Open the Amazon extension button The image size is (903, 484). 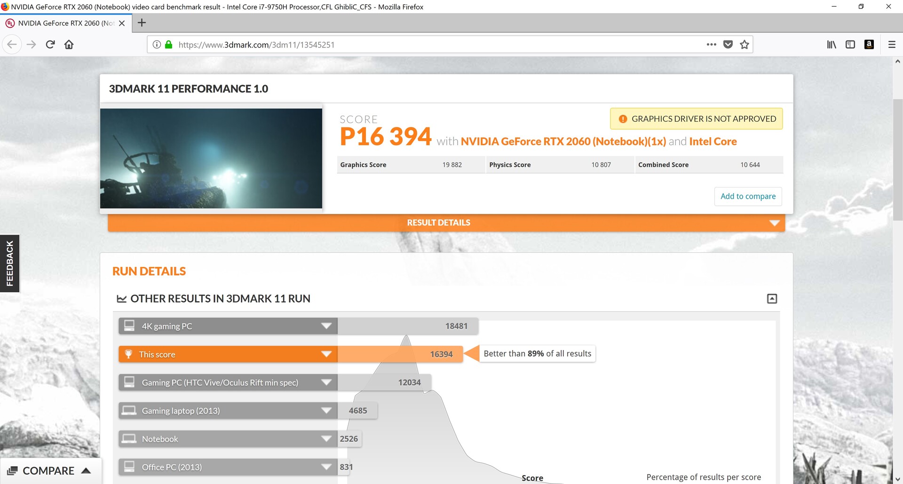(869, 45)
